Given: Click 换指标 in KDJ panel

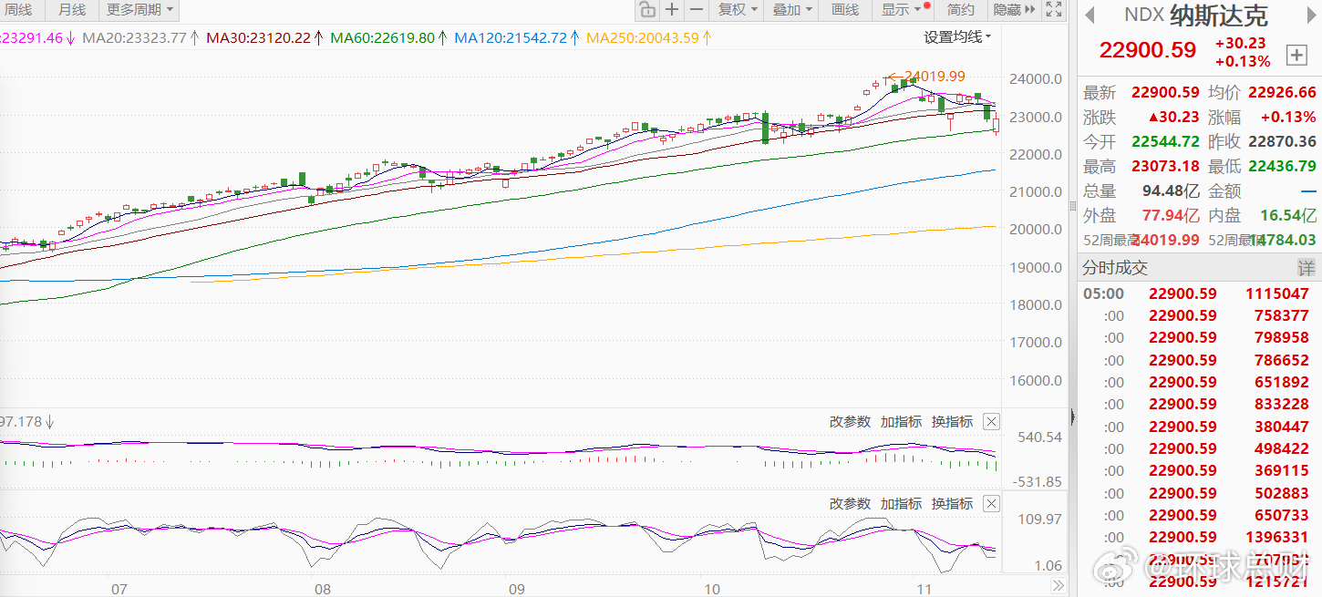Looking at the screenshot, I should 952,504.
